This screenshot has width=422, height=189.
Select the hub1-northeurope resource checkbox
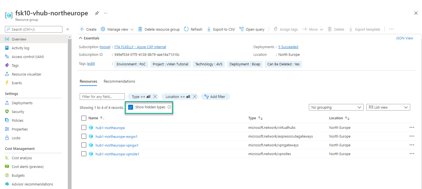click(x=84, y=127)
